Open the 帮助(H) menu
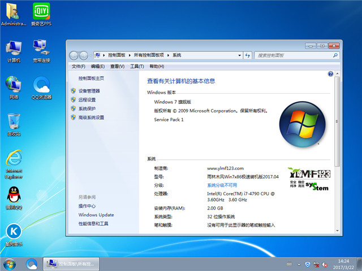The height and width of the screenshot is (271, 362). click(x=157, y=67)
